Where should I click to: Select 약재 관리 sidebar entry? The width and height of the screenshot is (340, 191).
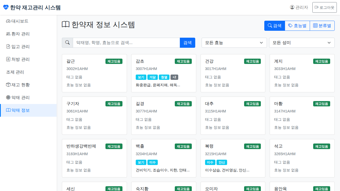(x=18, y=98)
